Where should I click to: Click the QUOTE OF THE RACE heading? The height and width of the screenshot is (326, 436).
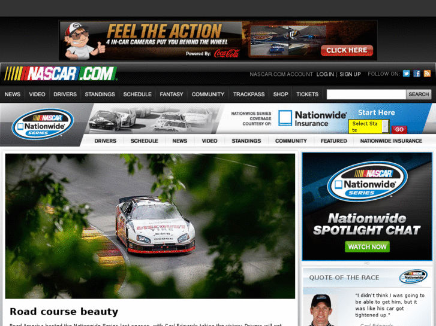tap(344, 278)
